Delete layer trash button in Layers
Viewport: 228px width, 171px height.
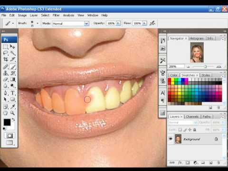click(x=218, y=162)
